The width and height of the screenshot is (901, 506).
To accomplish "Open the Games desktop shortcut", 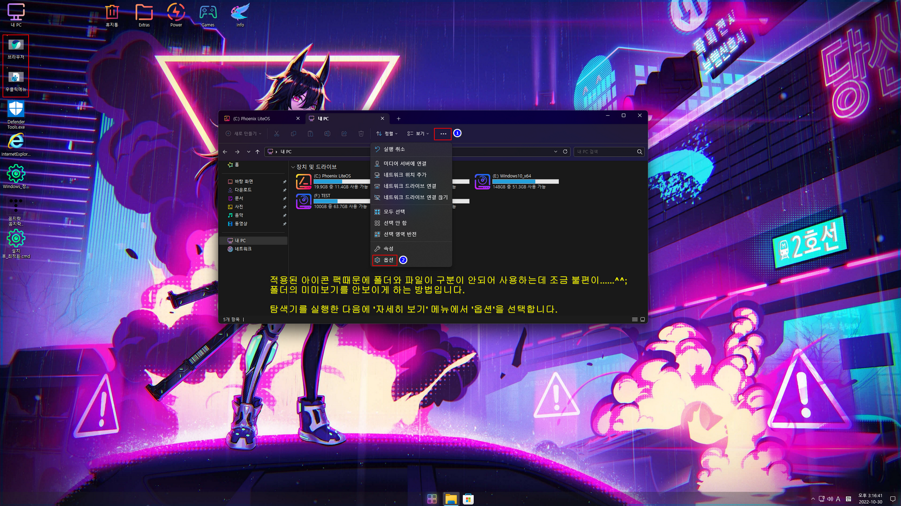I will (x=208, y=15).
